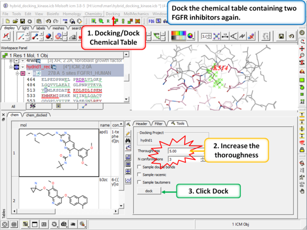Image resolution: width=307 pixels, height=230 pixels.
Task: Expand the 4rwl tree node
Action: point(10,61)
